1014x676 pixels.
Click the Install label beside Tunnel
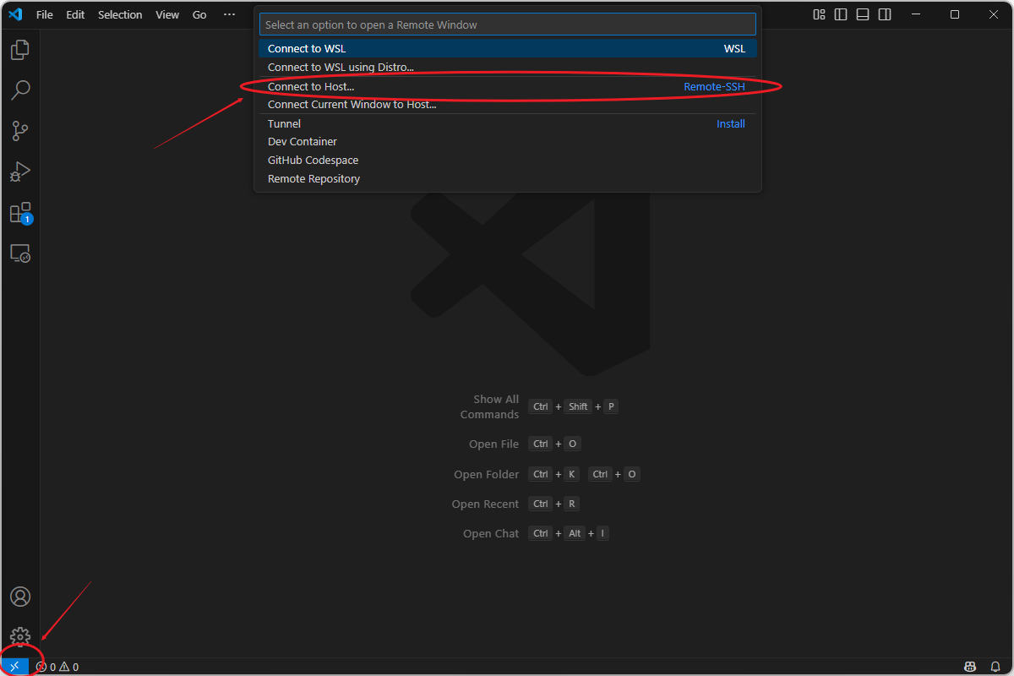click(x=731, y=123)
